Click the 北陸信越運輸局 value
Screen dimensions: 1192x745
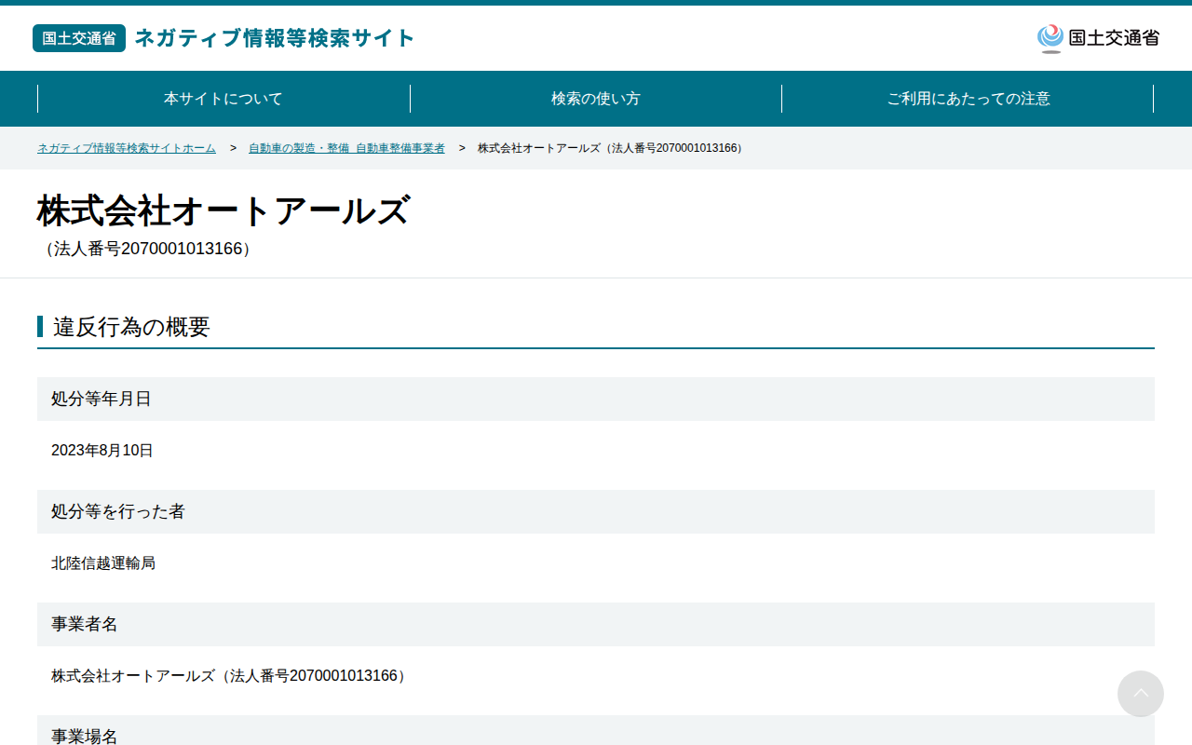tap(103, 563)
